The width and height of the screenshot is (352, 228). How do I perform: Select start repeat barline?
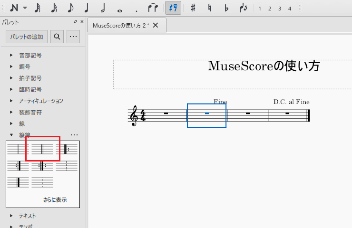67,149
